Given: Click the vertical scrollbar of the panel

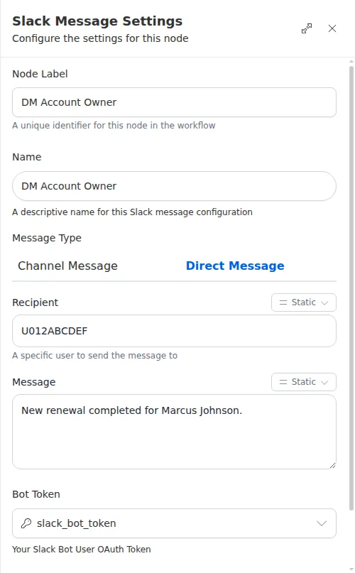Looking at the screenshot, I should [351, 288].
